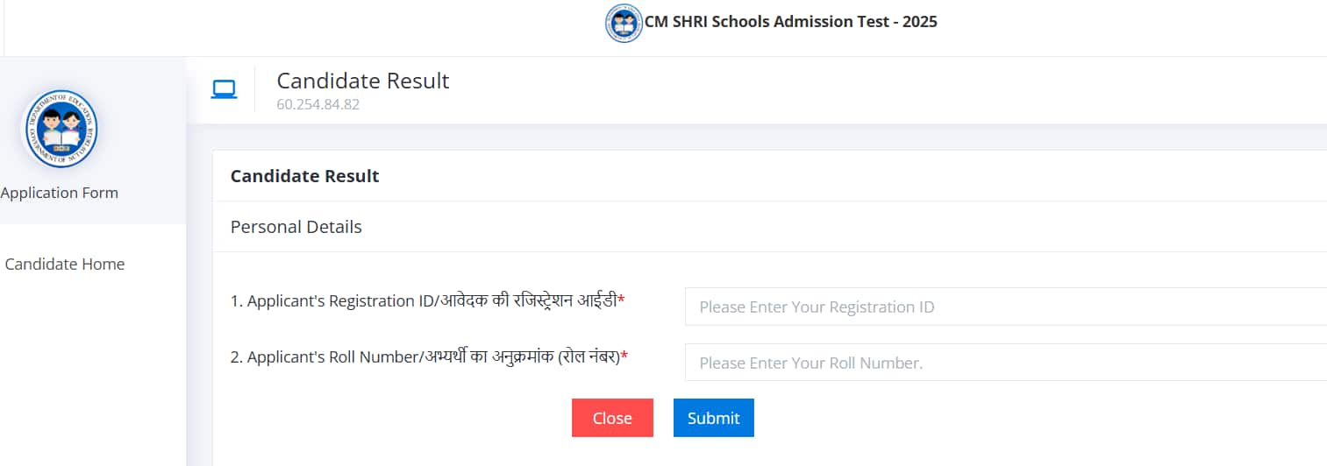
Task: Submit the candidate result form
Action: 713,418
